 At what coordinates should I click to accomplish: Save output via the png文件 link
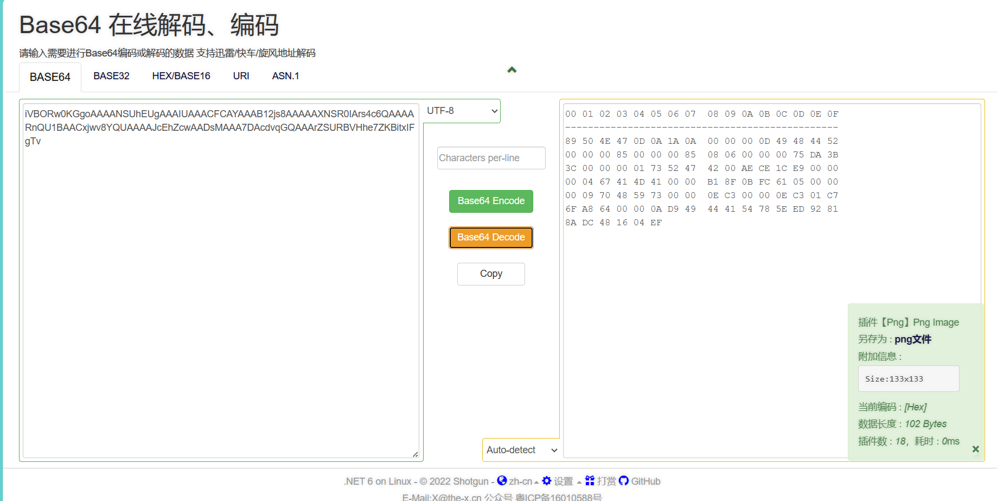coord(913,339)
